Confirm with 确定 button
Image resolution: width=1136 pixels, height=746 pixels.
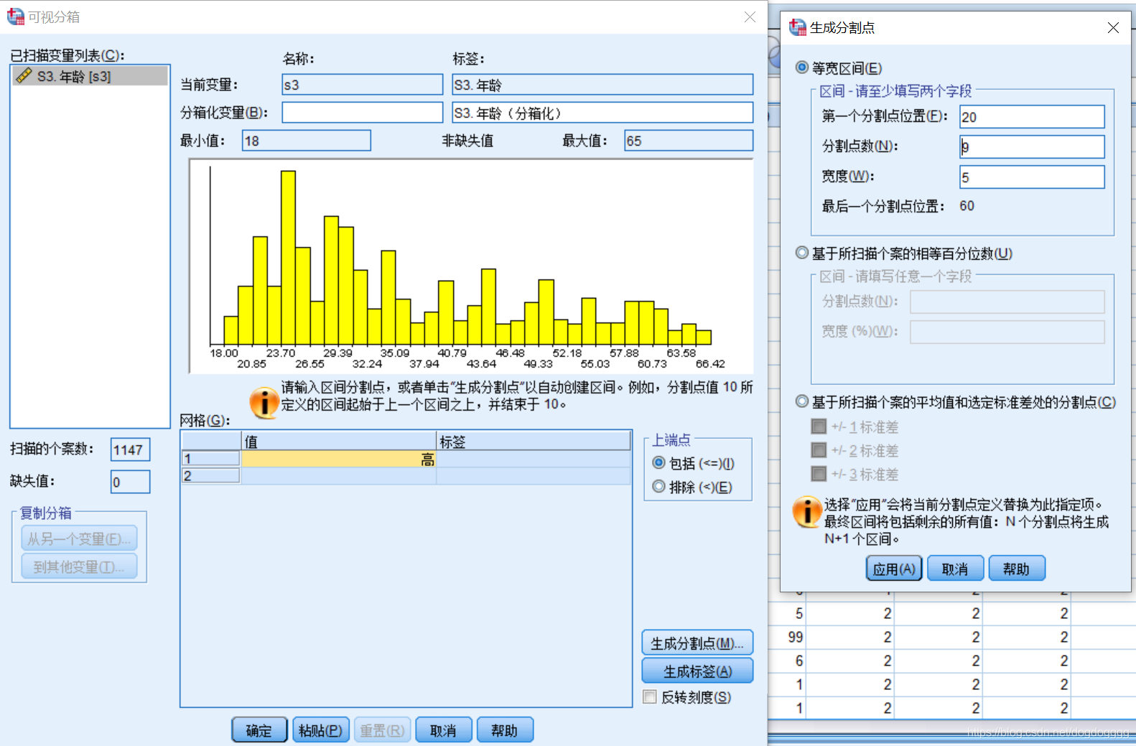point(259,730)
